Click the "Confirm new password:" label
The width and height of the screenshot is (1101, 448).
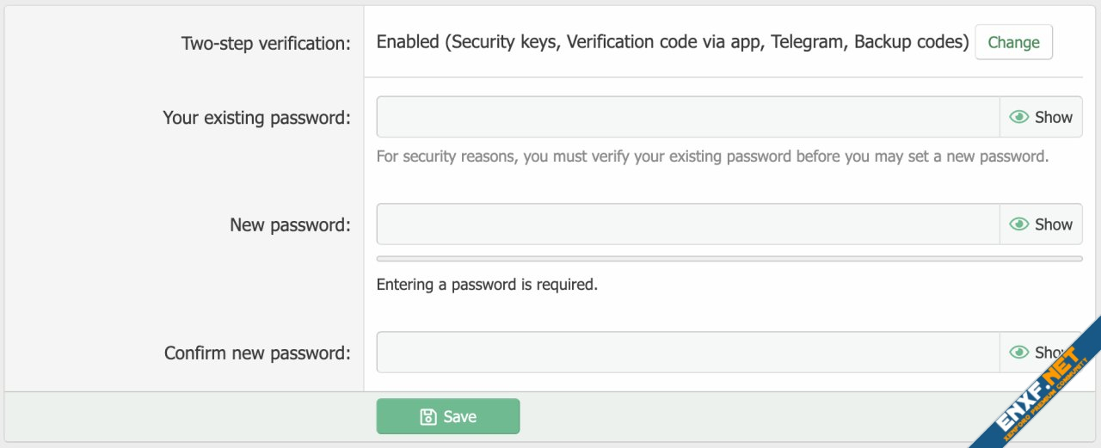click(257, 353)
